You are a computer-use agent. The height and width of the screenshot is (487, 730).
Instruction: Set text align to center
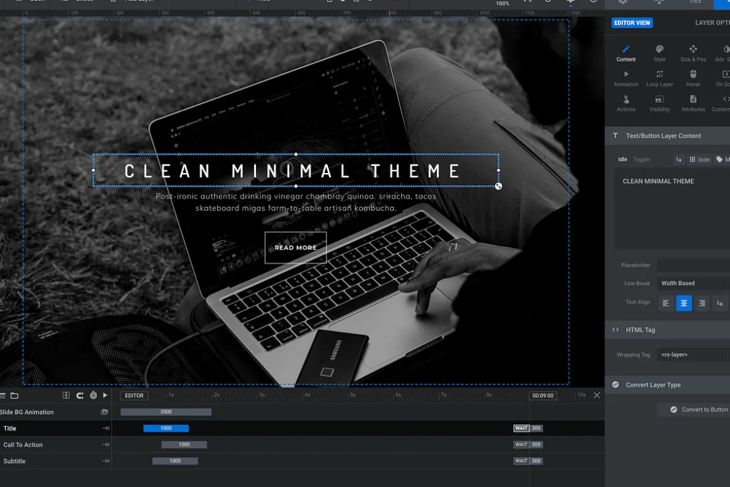pos(683,303)
